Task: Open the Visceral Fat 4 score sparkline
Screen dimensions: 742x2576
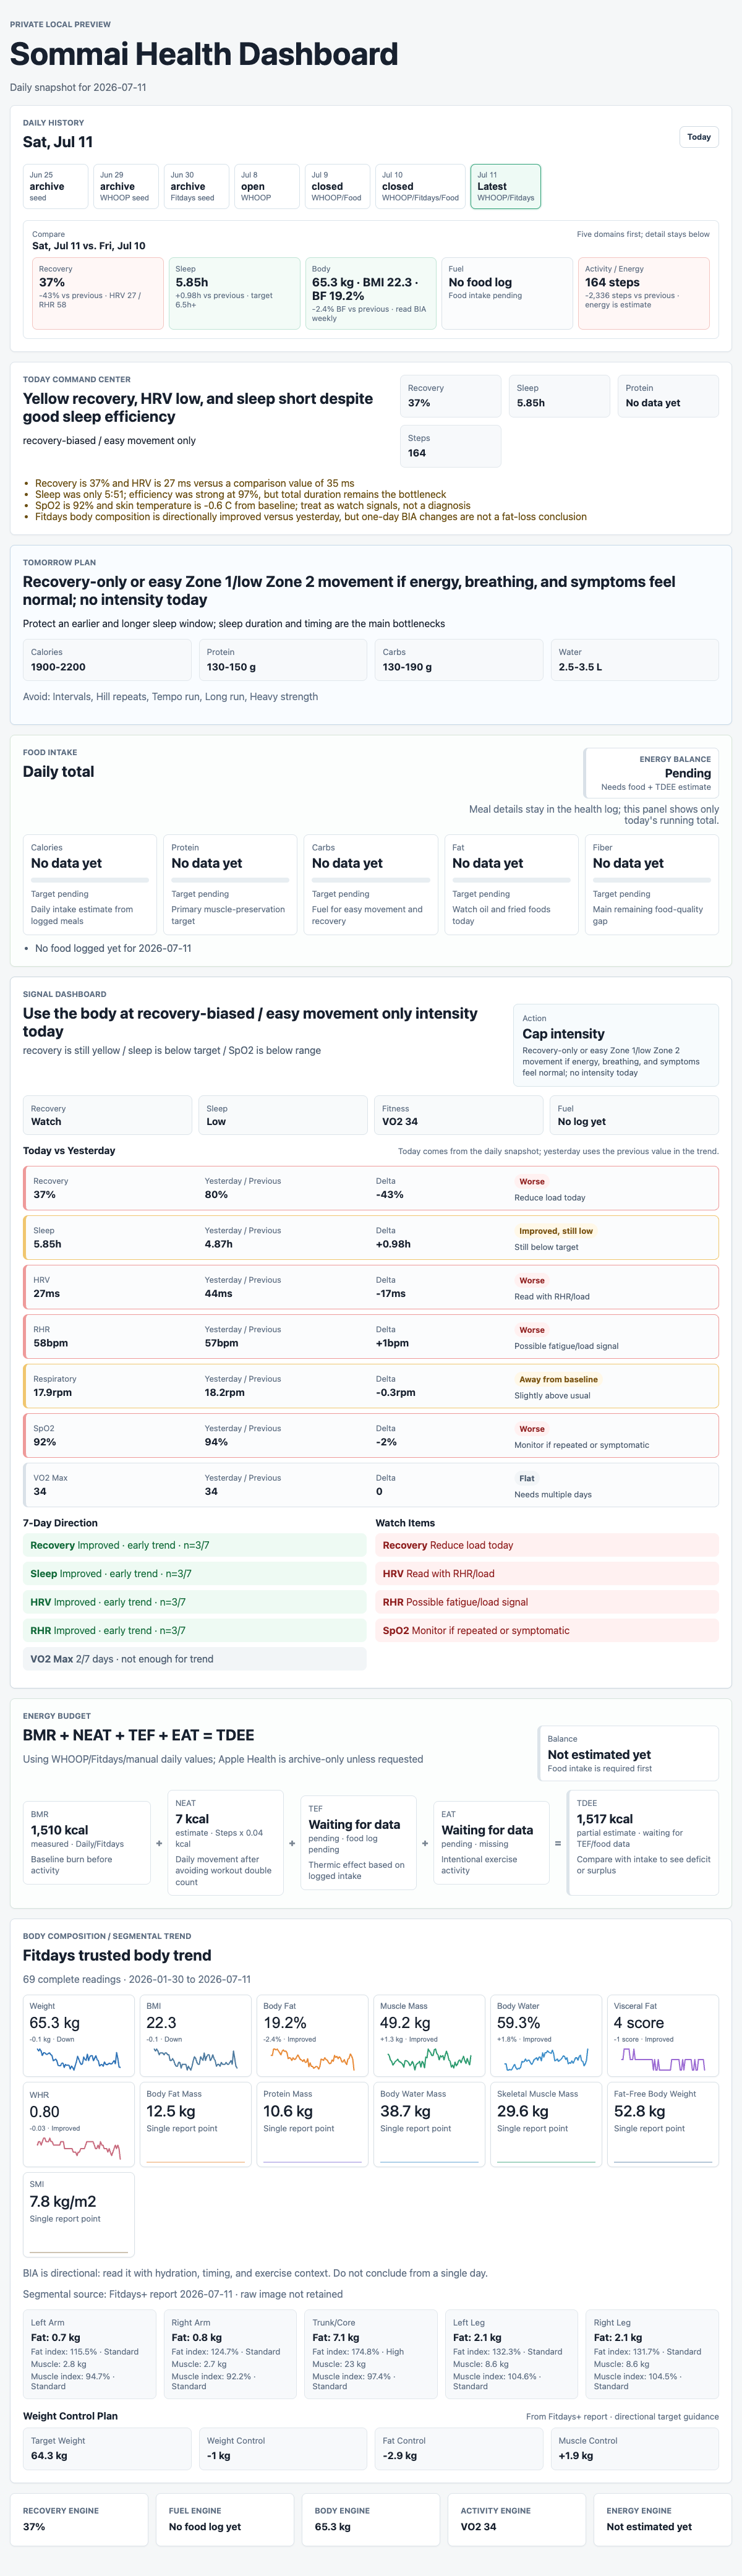Action: pyautogui.click(x=663, y=2059)
